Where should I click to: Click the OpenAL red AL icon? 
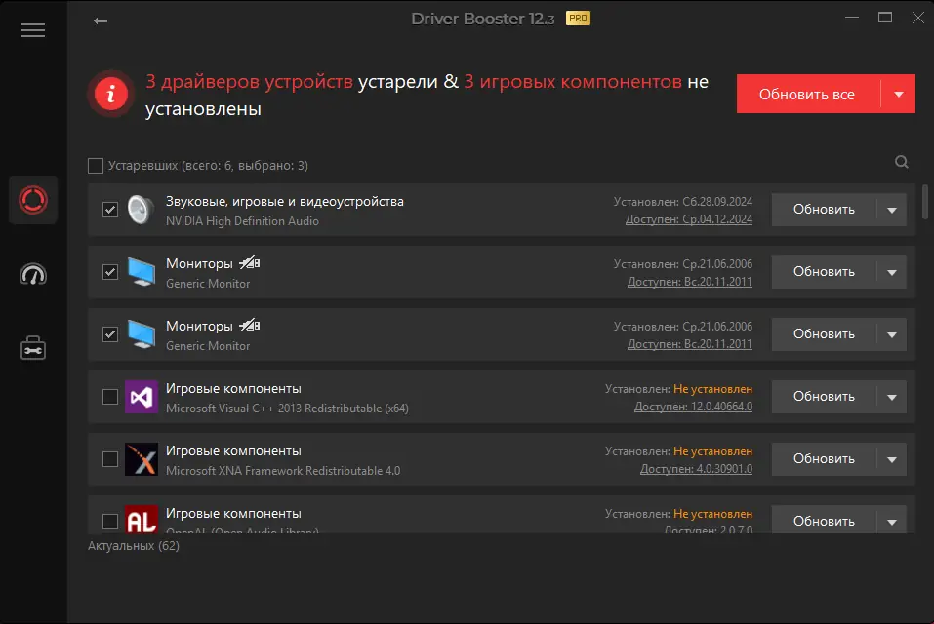(x=142, y=520)
